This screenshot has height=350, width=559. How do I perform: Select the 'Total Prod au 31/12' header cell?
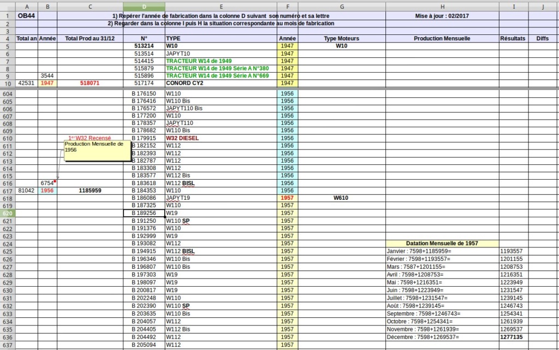click(x=90, y=38)
